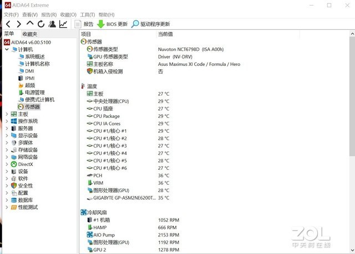This screenshot has height=254, width=355.
Task: Select IPMI in the tree
Action: tap(26, 78)
